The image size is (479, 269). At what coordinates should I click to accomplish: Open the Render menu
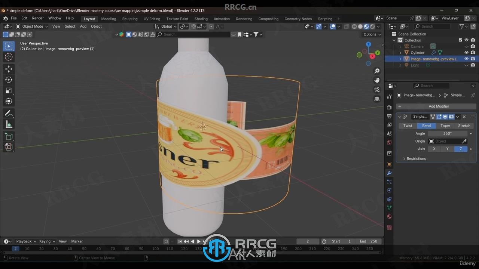38,18
